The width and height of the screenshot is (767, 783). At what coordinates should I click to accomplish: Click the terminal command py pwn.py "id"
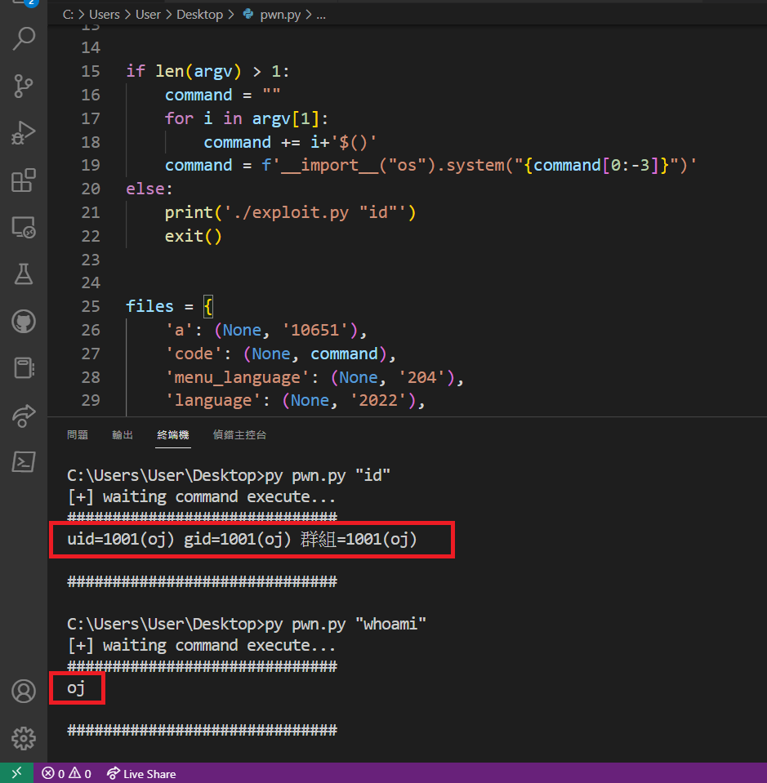(328, 475)
